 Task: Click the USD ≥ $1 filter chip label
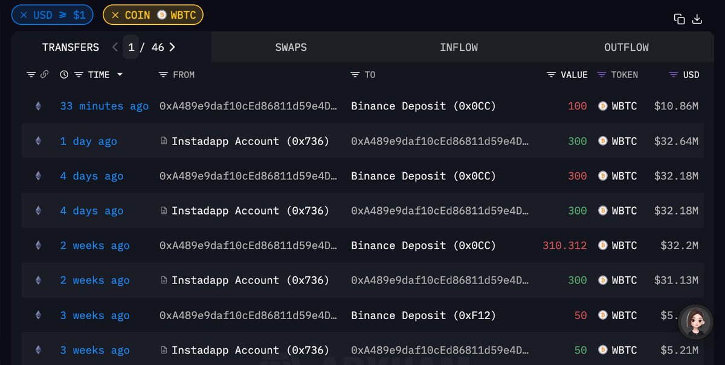(59, 15)
